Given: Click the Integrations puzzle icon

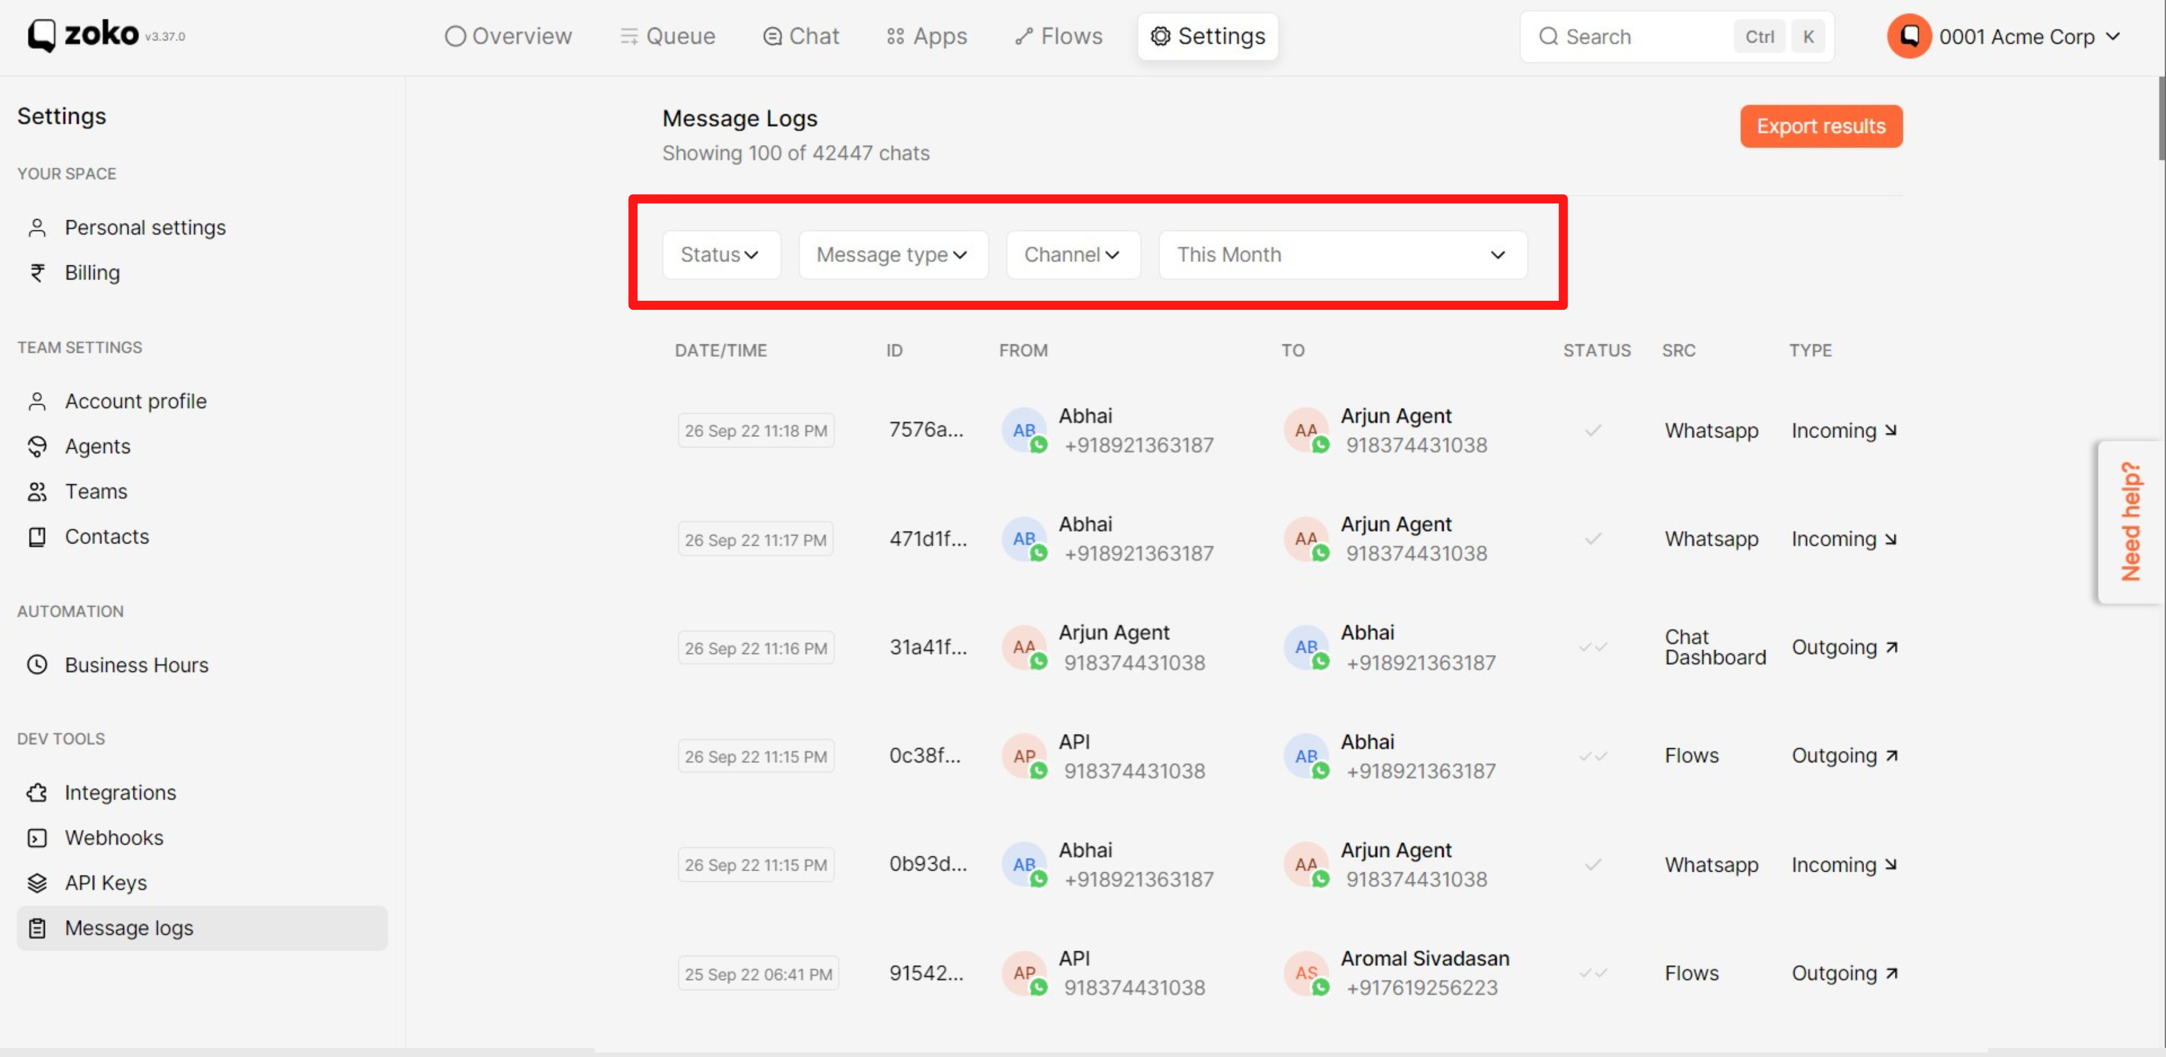Looking at the screenshot, I should (x=37, y=792).
